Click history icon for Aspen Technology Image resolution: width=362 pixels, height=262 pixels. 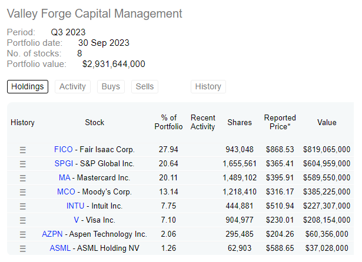(x=23, y=234)
